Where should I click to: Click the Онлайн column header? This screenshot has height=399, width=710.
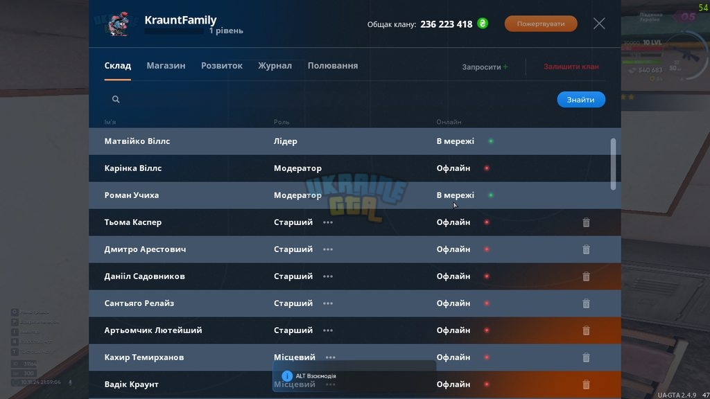click(x=449, y=122)
